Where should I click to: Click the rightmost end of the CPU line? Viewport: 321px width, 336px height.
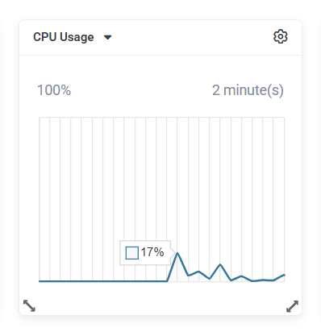284,275
